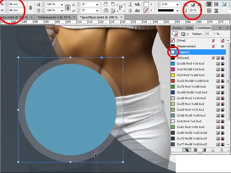This screenshot has height=173, width=231.
Task: Expand the stroke color flyout arrow
Action: coord(151,10)
